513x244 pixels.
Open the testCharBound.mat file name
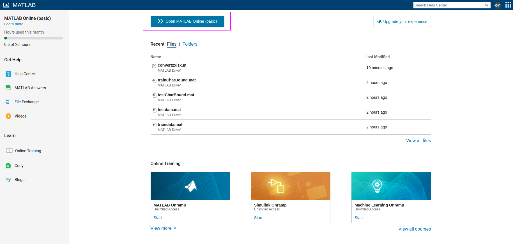pos(176,95)
